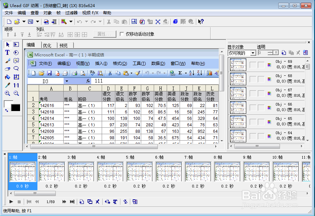Click the Stop animation button
Screen dimensions: 315x216
pyautogui.click(x=19, y=202)
